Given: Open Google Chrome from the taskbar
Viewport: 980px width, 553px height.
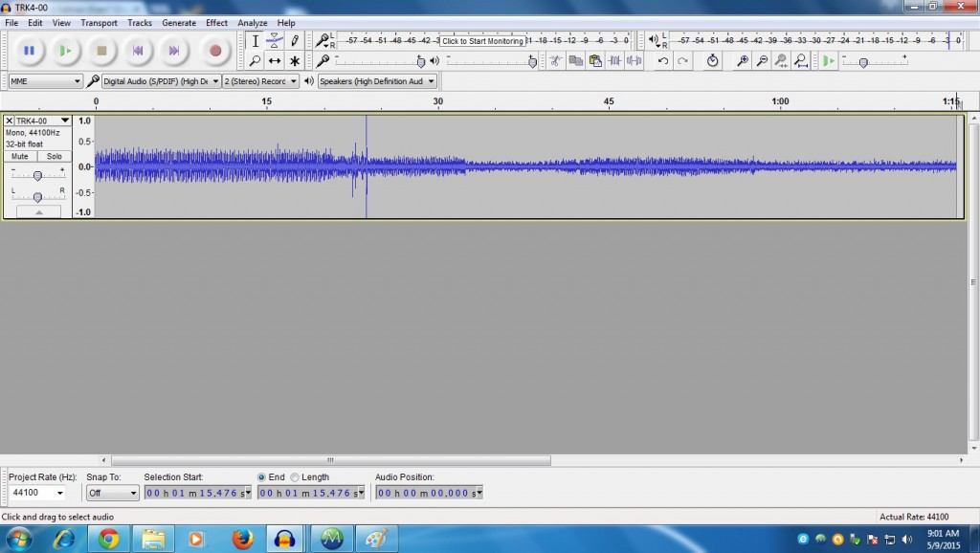Looking at the screenshot, I should coord(108,539).
